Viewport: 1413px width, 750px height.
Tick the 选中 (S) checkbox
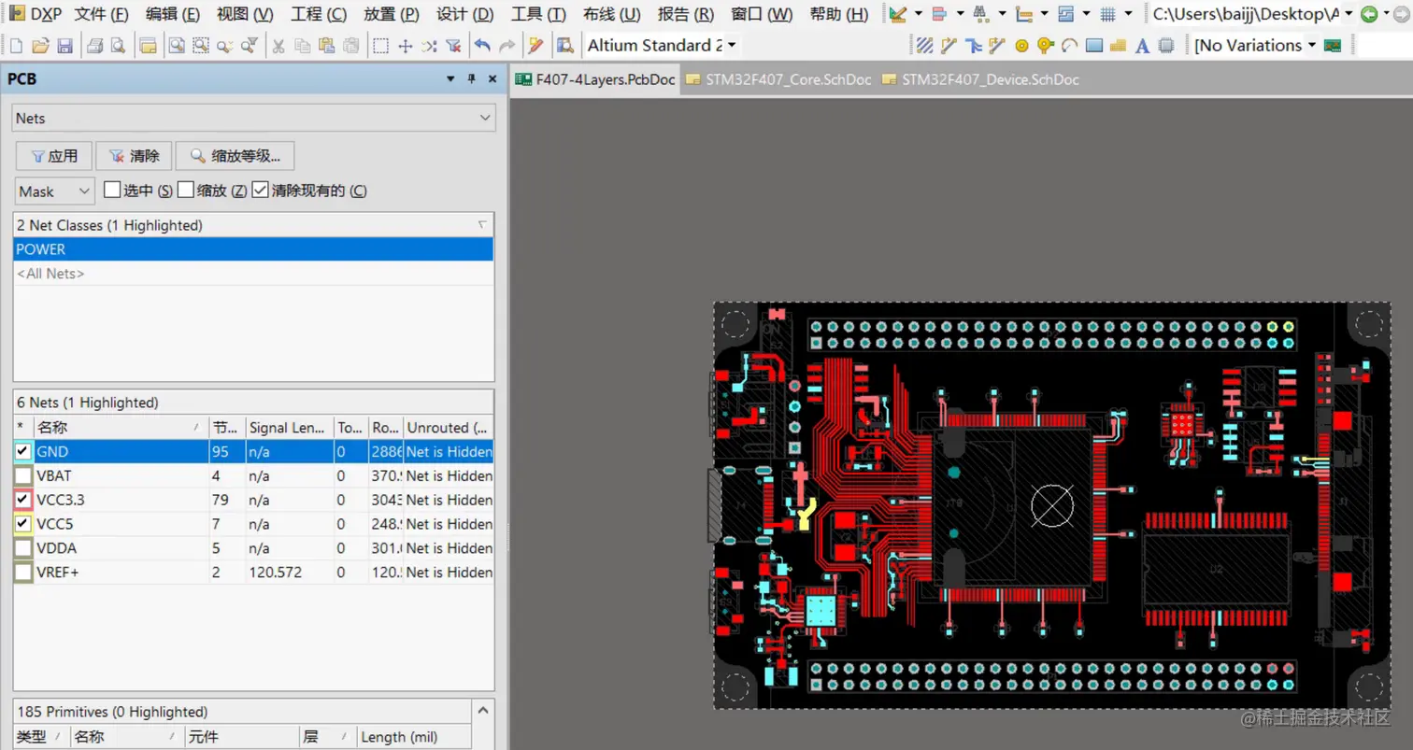tap(112, 190)
